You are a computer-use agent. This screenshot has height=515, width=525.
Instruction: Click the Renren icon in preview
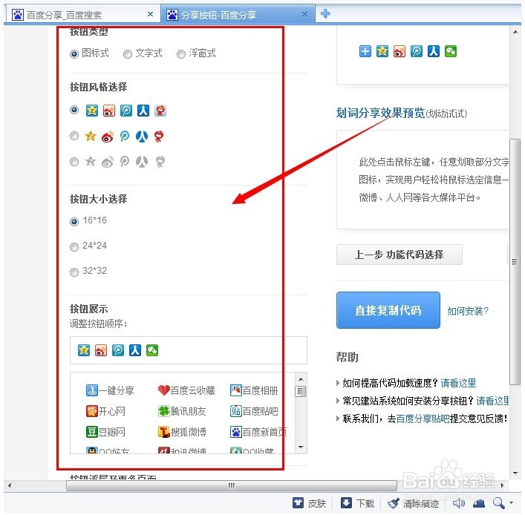(x=433, y=51)
